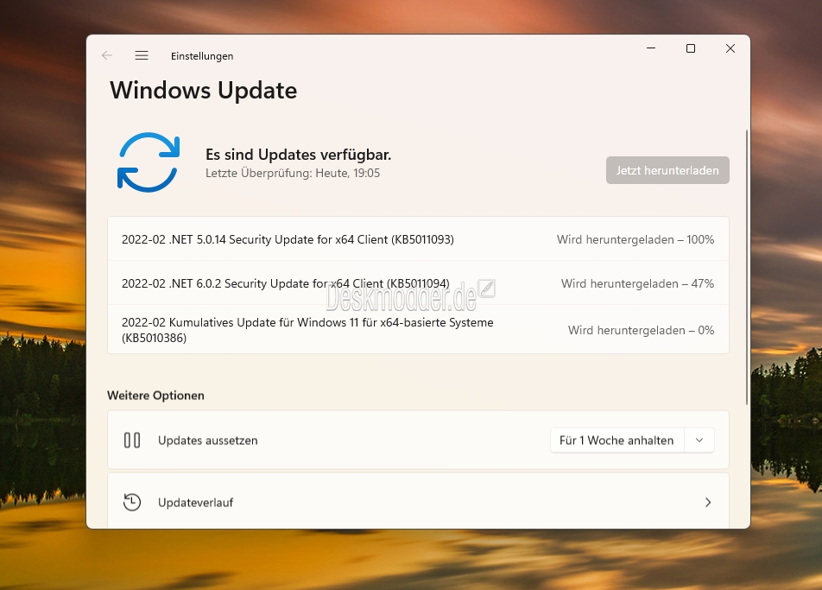Click the history clock icon beside Updateverlauf
This screenshot has width=822, height=590.
pyautogui.click(x=132, y=502)
